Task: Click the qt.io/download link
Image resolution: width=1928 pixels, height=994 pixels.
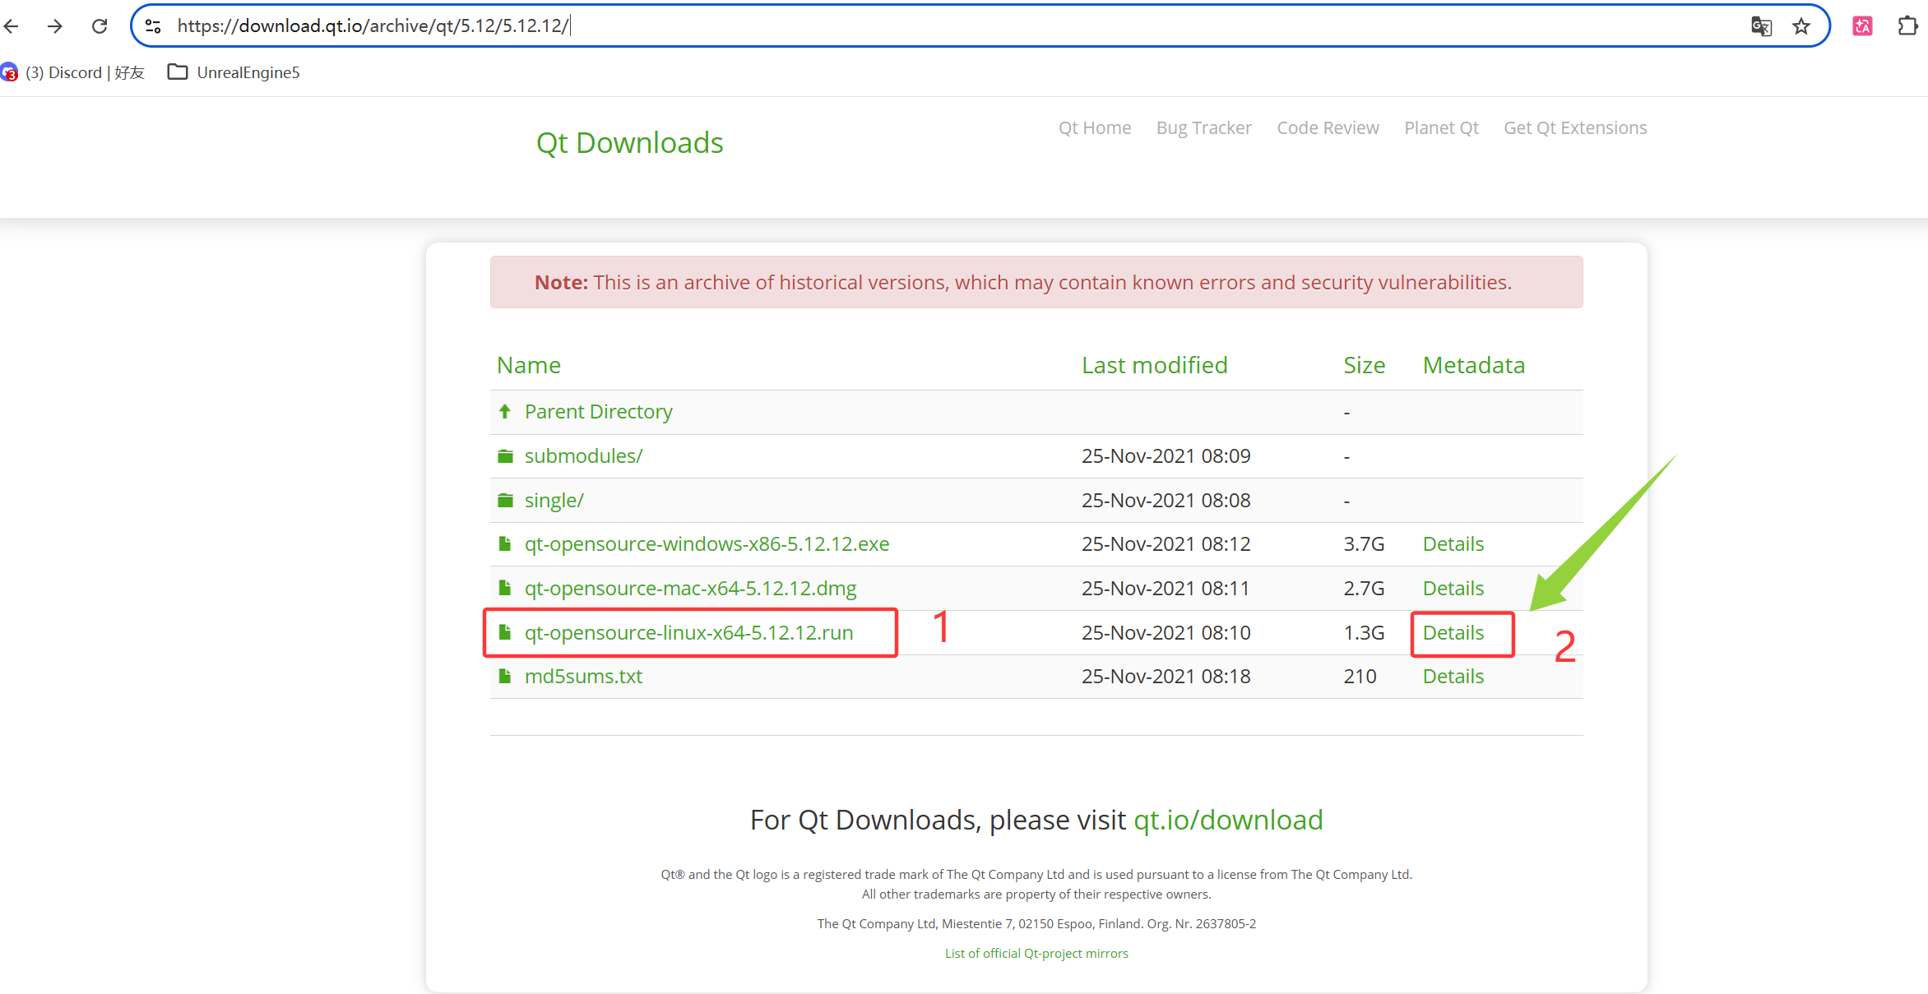Action: click(x=1228, y=820)
